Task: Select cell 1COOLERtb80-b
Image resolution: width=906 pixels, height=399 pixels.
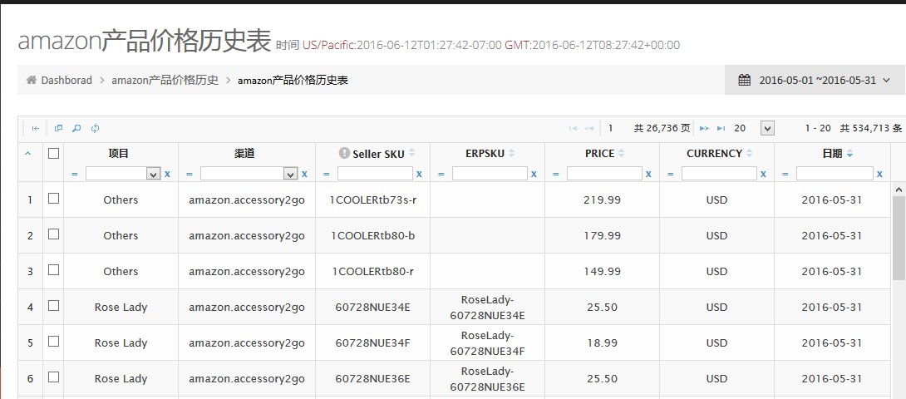Action: (x=372, y=236)
